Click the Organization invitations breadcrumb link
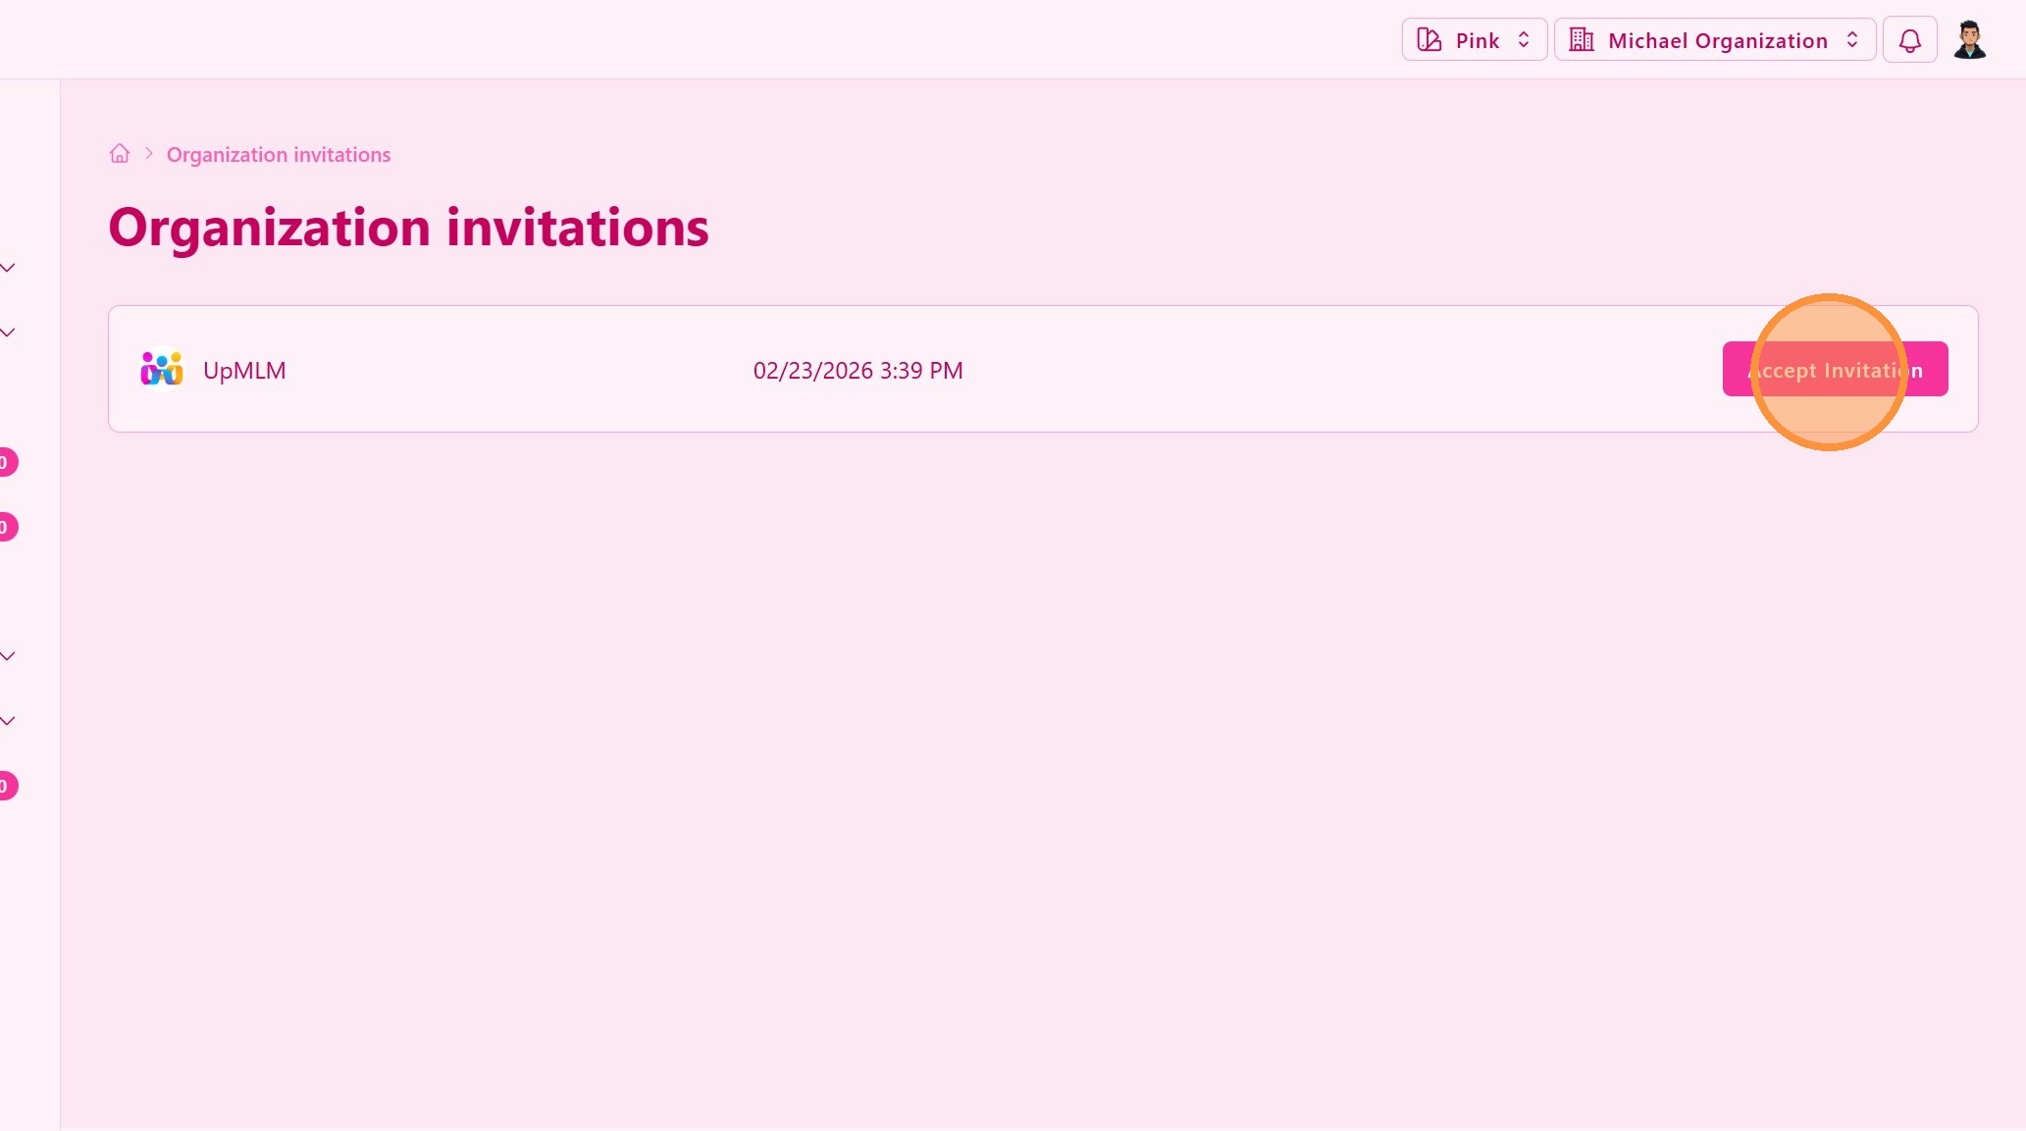 [279, 155]
